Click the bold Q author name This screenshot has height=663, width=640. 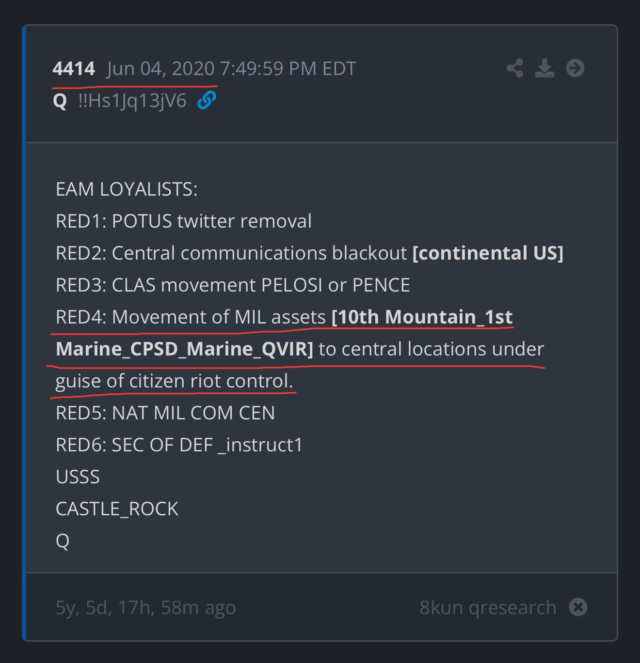(x=60, y=101)
